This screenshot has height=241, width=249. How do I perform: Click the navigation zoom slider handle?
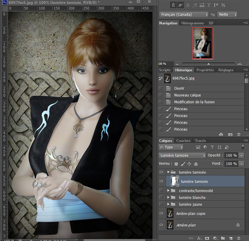coord(209,64)
